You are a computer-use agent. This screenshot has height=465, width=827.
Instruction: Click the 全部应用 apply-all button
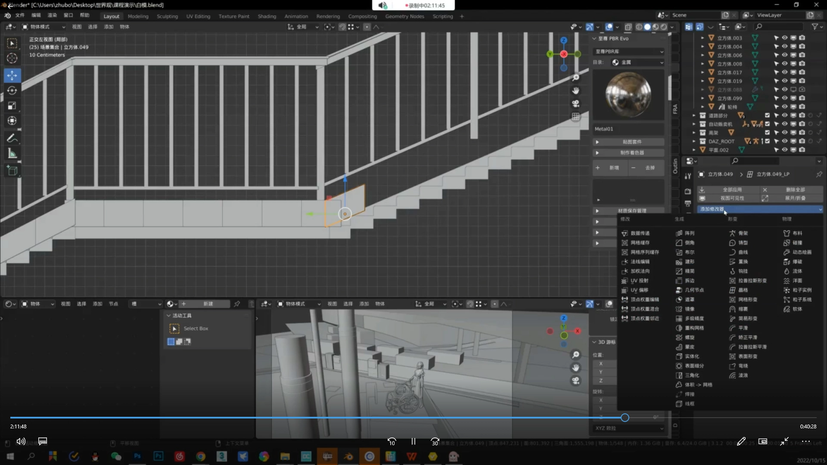(x=732, y=189)
